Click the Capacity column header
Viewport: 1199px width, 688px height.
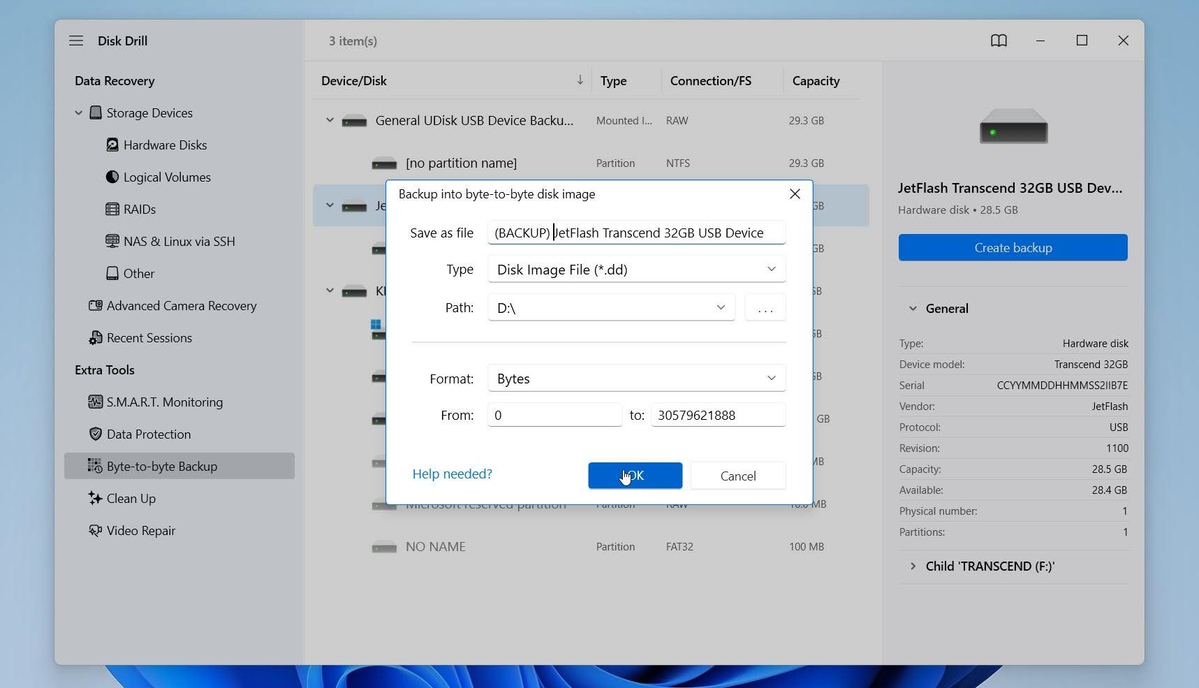click(x=816, y=81)
